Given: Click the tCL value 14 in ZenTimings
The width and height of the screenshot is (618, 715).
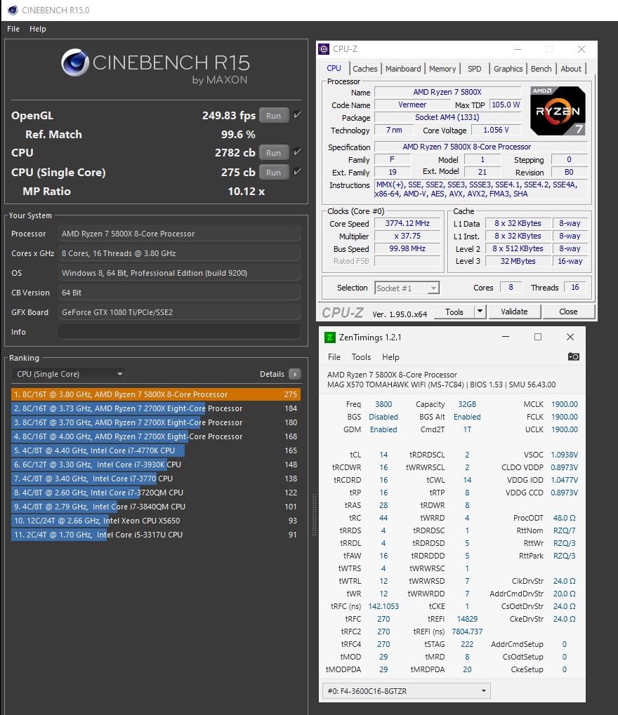Looking at the screenshot, I should click(383, 455).
